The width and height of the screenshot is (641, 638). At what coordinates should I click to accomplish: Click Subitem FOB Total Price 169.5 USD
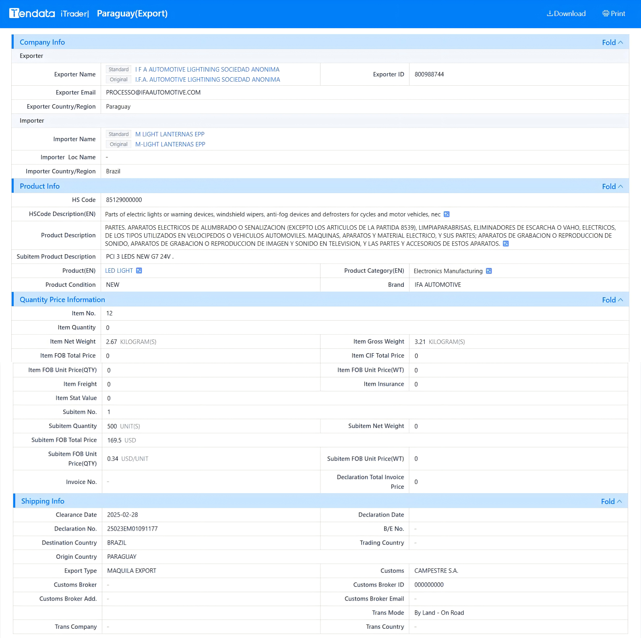(x=122, y=440)
